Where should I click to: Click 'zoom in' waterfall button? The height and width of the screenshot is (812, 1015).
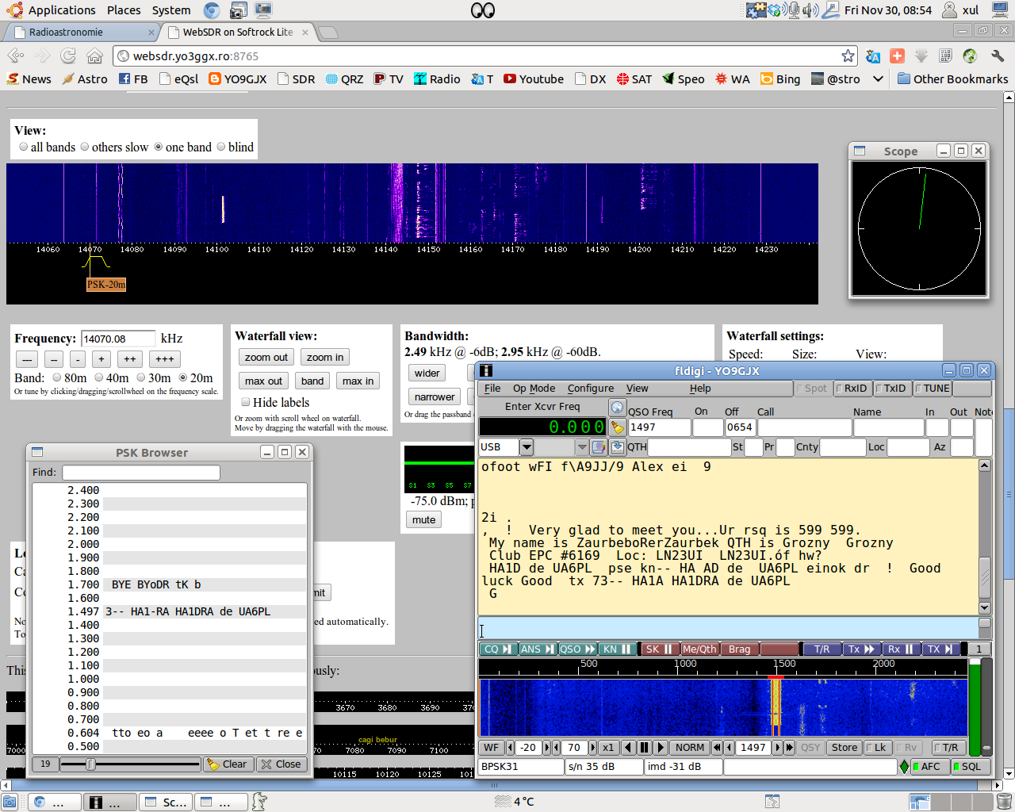coord(325,358)
